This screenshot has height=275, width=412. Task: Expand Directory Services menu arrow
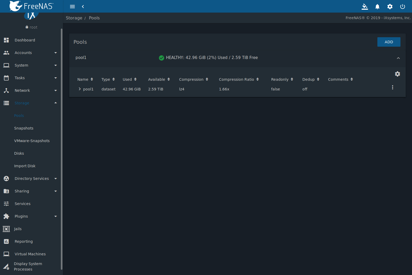pyautogui.click(x=56, y=179)
